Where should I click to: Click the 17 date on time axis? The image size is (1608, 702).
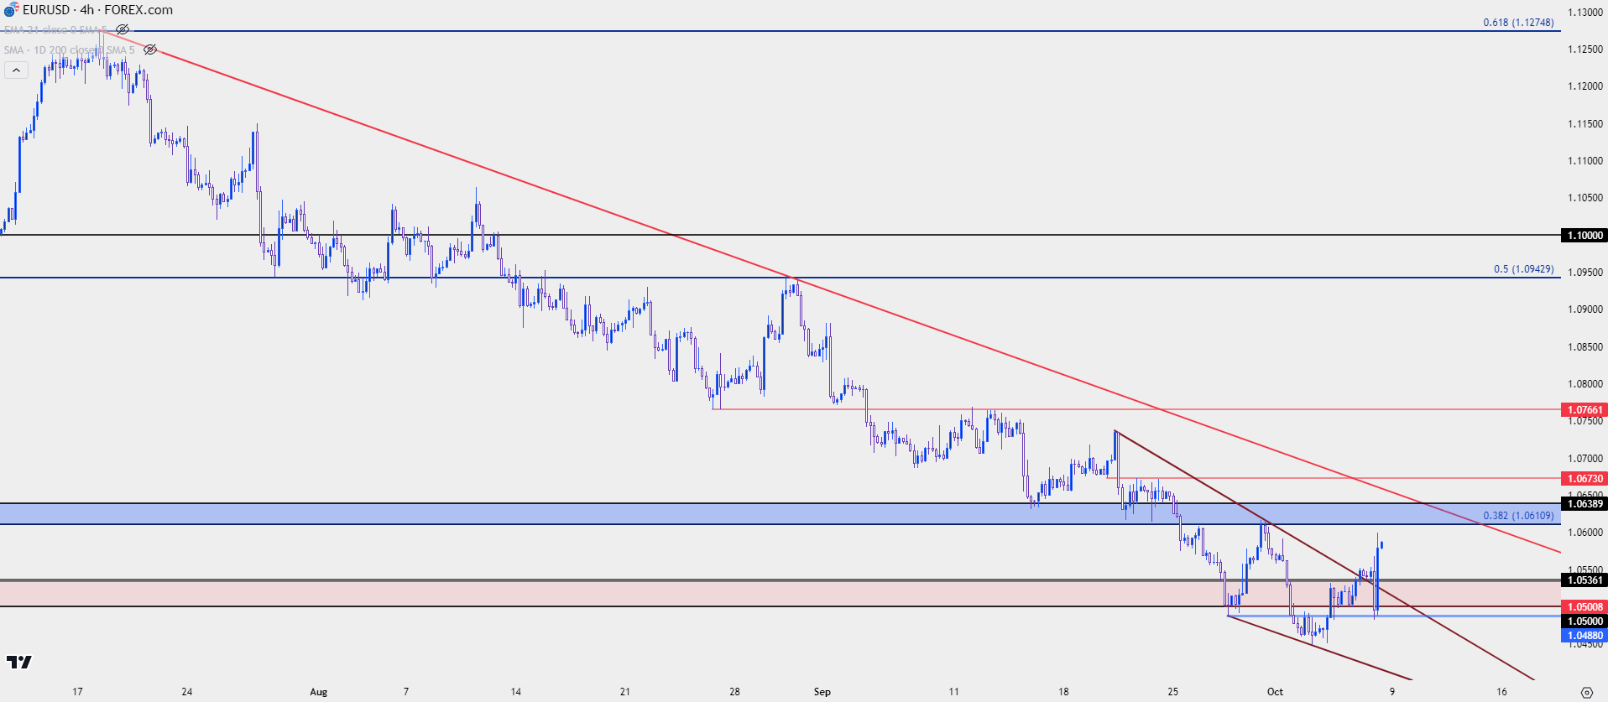point(77,692)
